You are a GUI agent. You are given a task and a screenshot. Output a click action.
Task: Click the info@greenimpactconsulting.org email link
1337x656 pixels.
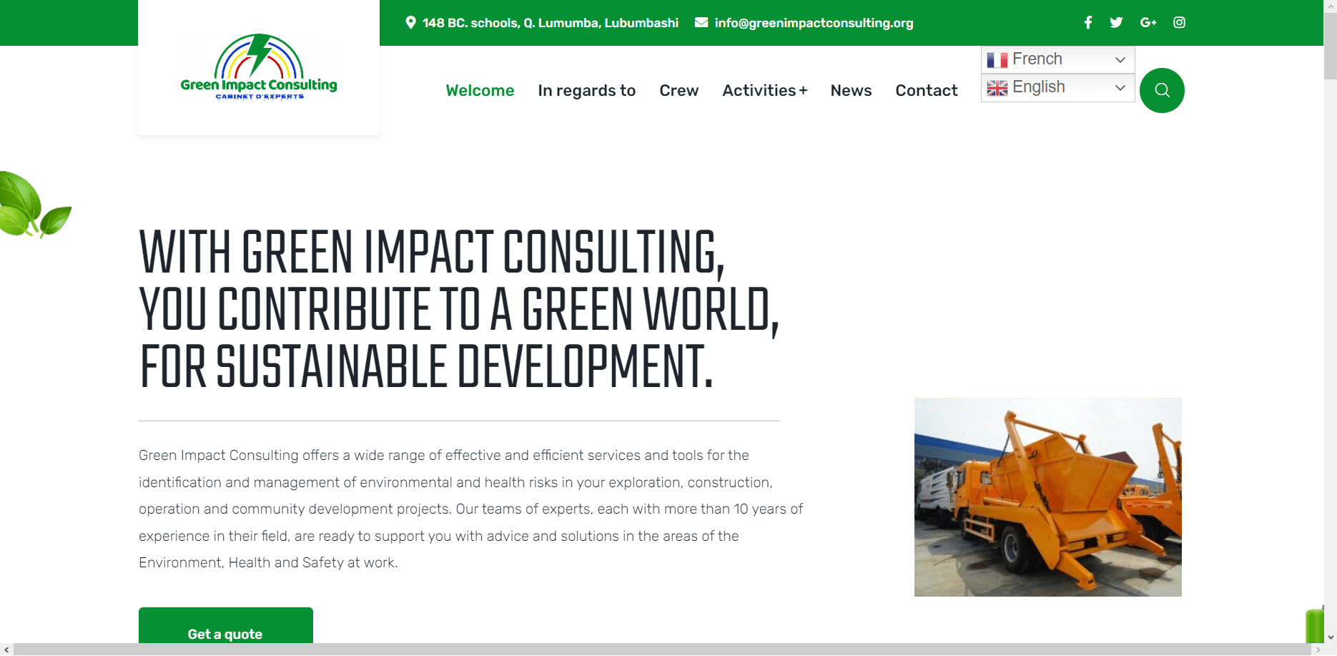point(814,23)
